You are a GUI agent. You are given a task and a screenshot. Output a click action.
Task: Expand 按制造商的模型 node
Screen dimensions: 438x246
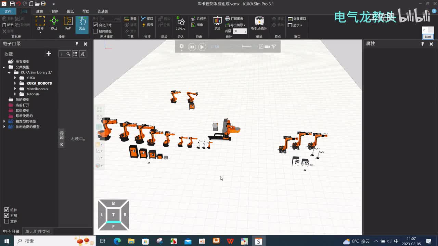4,127
